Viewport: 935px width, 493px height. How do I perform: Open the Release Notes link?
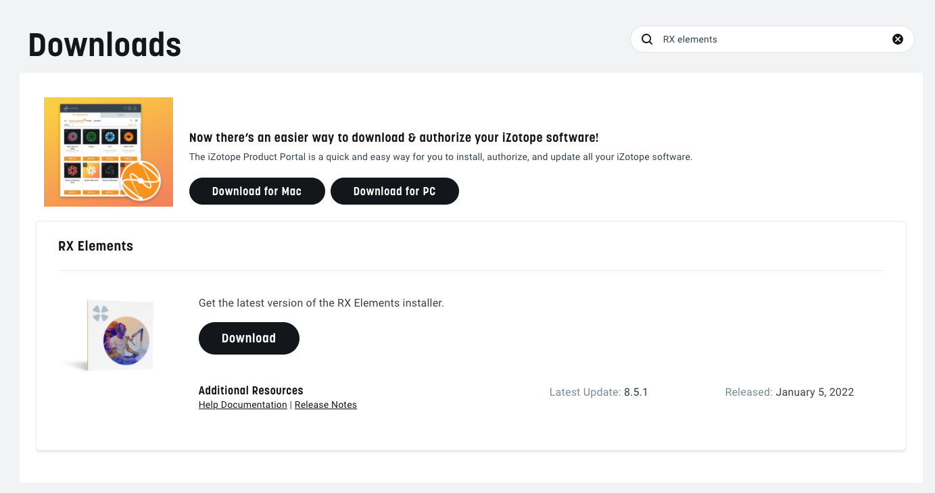point(326,405)
